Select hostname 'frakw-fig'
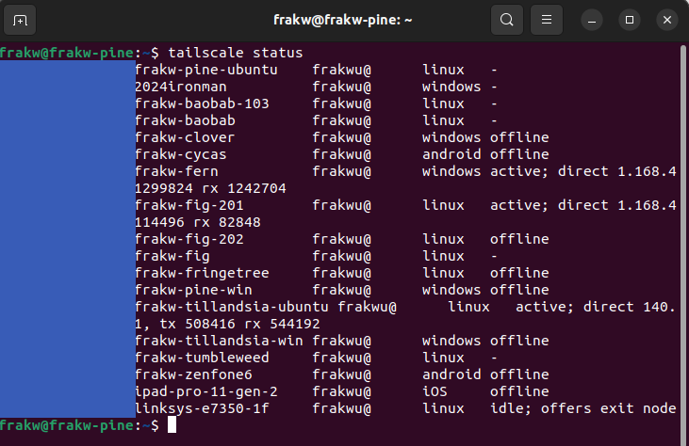This screenshot has height=446, width=689. [172, 256]
